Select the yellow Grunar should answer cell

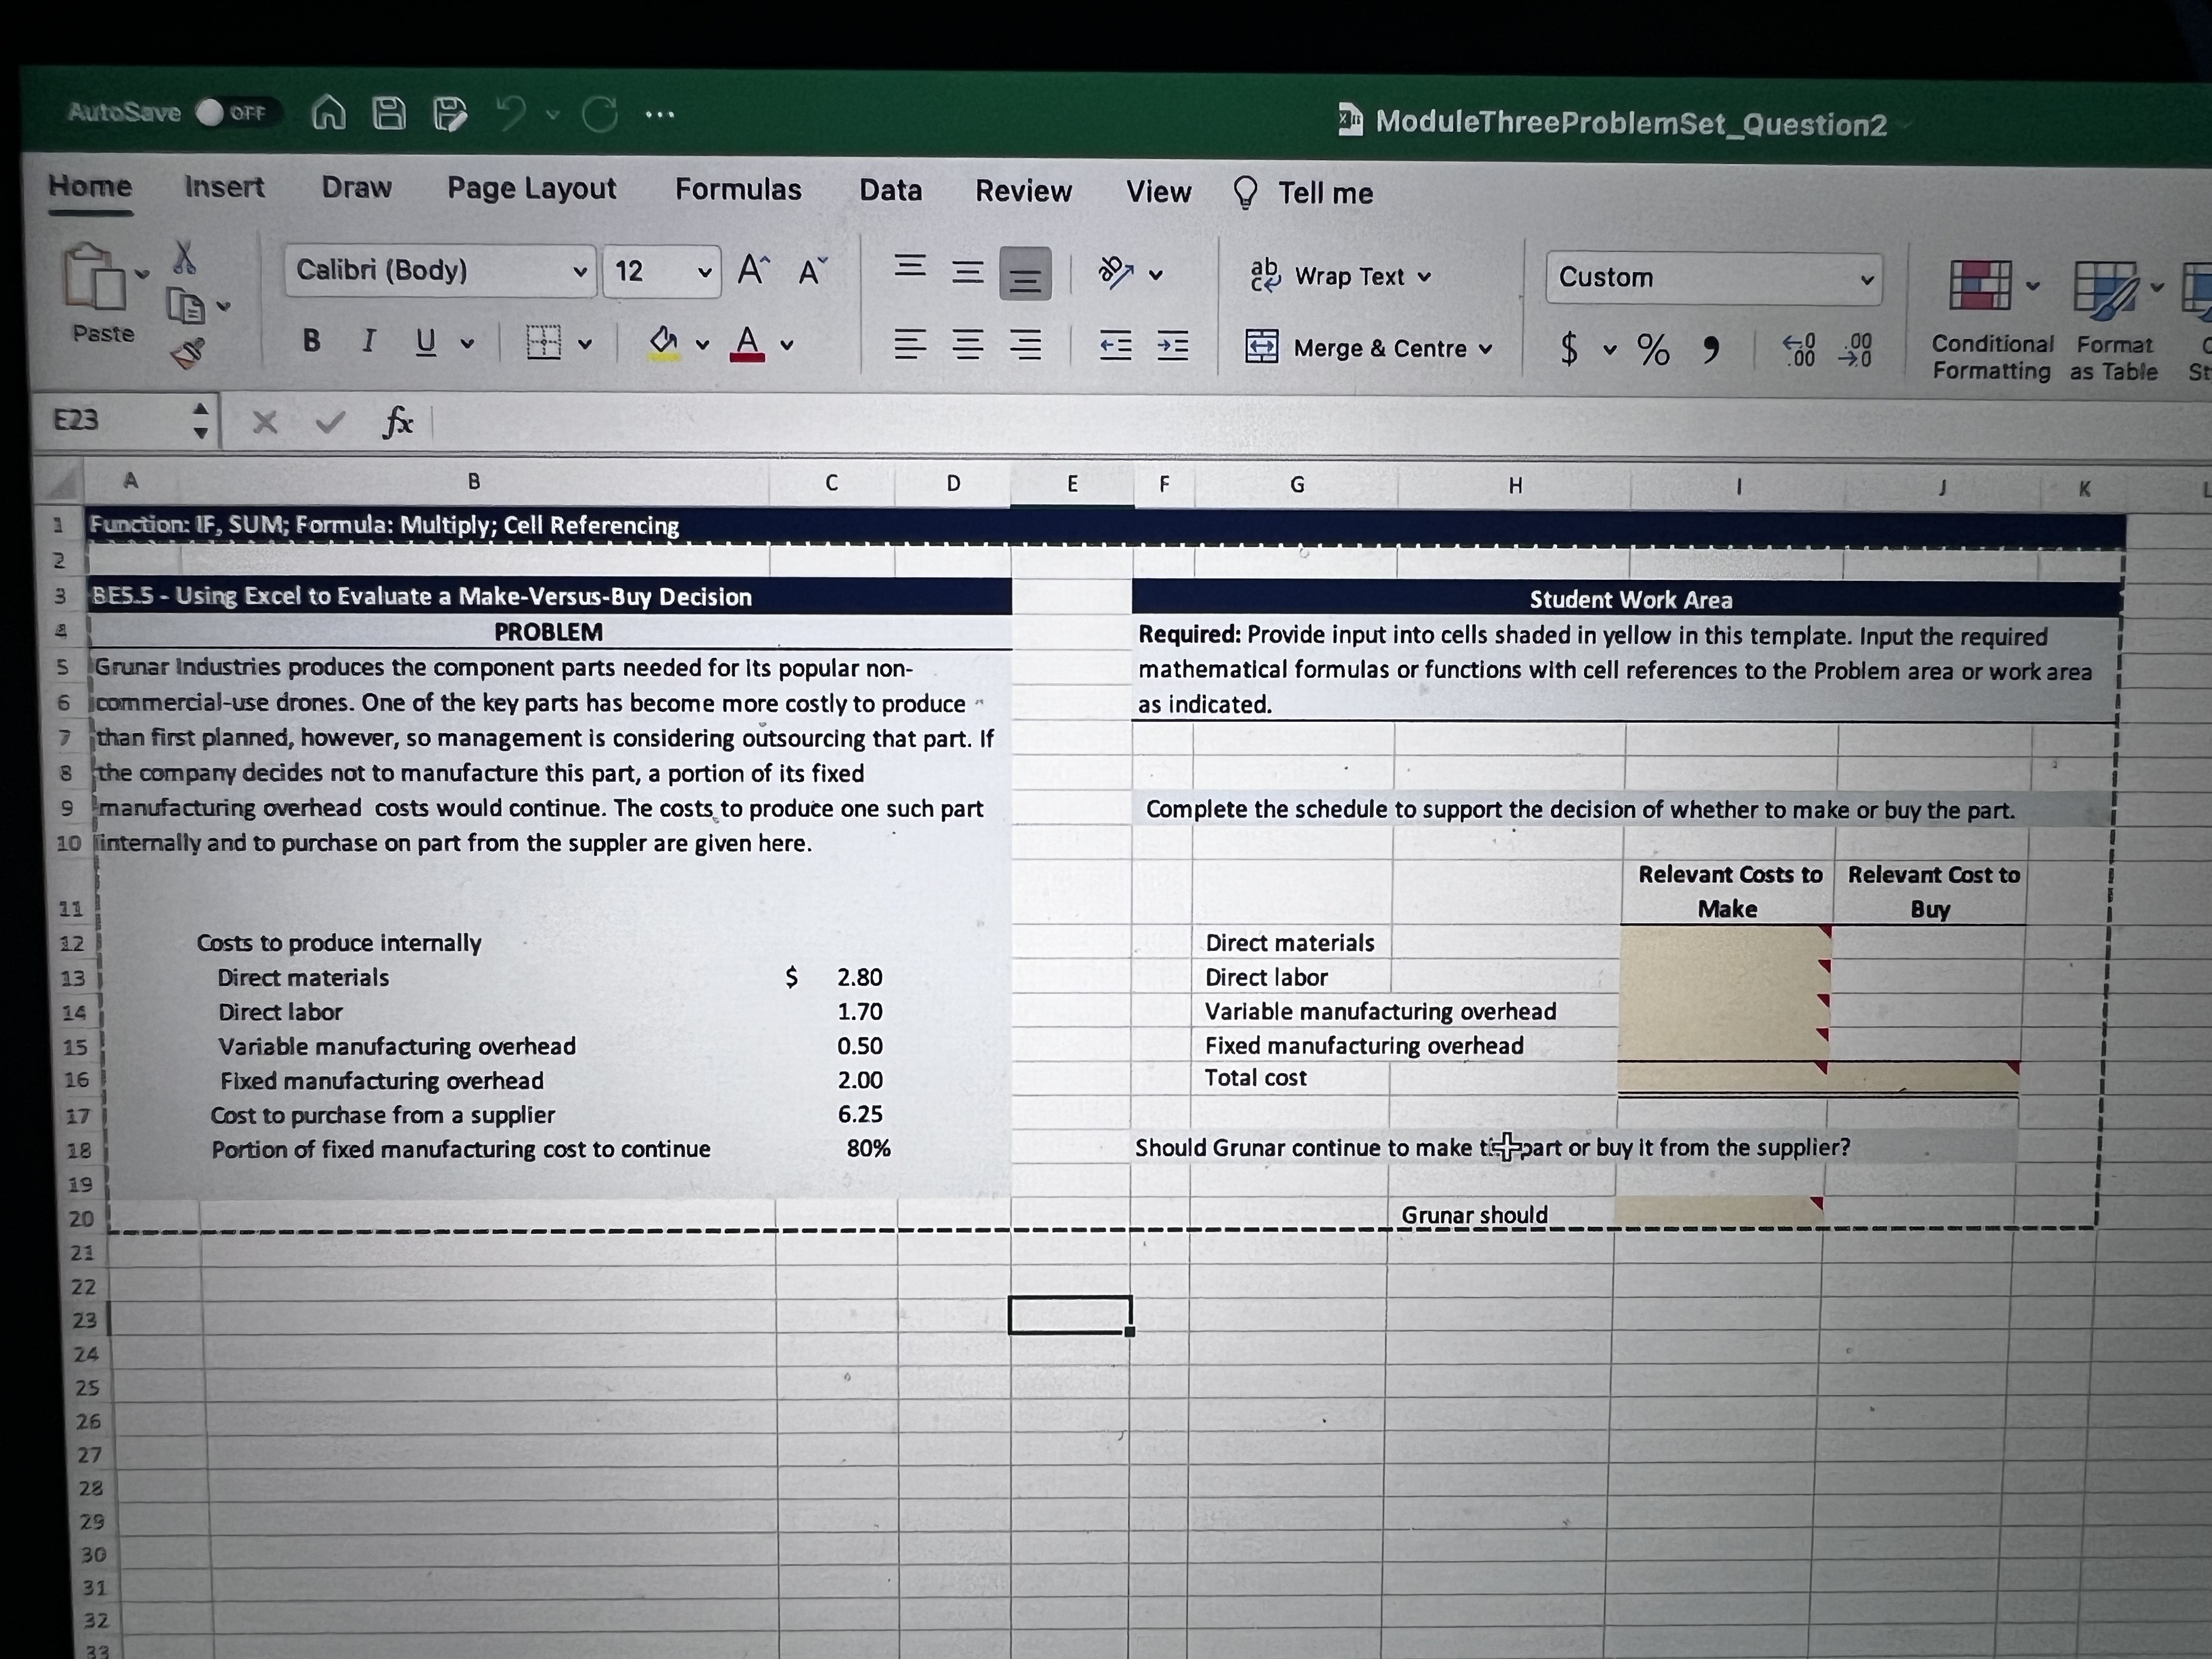point(1717,1212)
